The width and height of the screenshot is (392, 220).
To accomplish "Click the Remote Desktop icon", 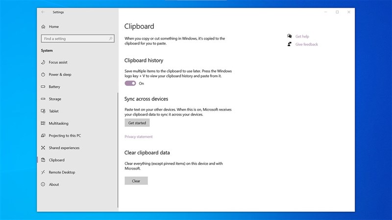I will pos(43,172).
